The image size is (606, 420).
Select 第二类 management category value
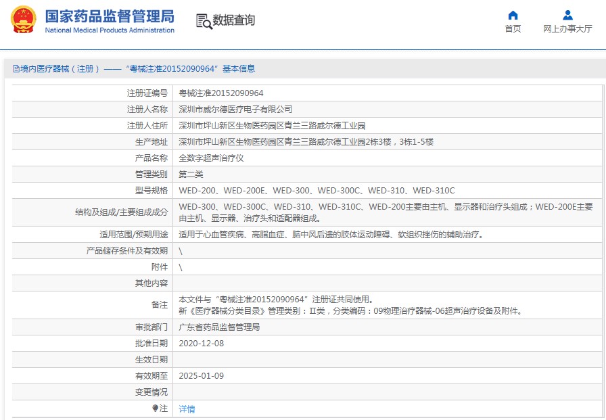[x=191, y=174]
